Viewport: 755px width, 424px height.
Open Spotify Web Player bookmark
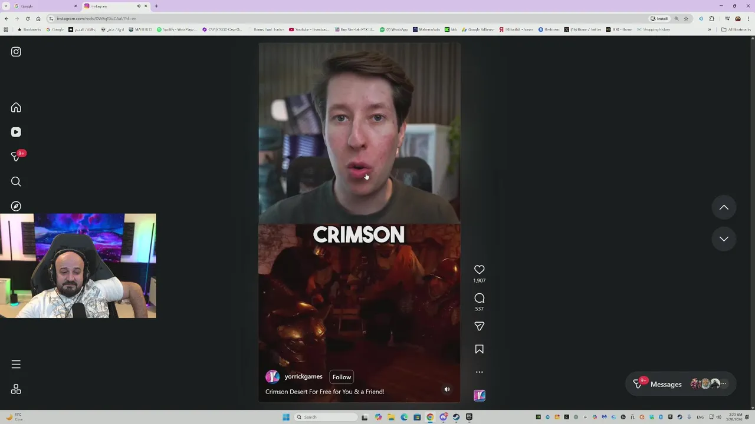pos(177,29)
